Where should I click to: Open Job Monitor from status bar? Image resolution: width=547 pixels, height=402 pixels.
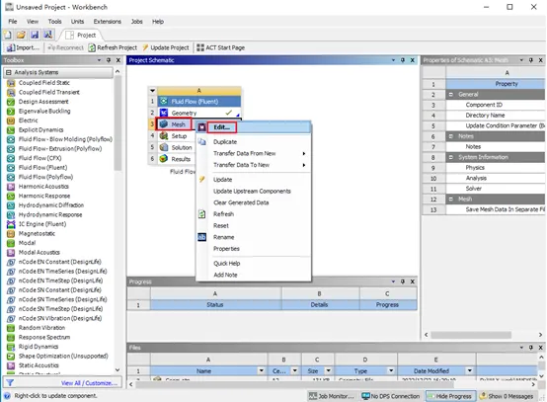[x=332, y=396]
